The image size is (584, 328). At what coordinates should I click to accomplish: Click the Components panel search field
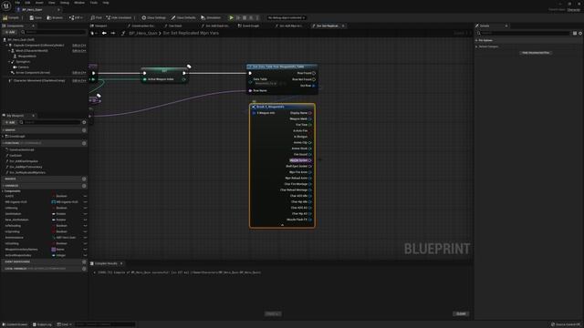pos(54,33)
